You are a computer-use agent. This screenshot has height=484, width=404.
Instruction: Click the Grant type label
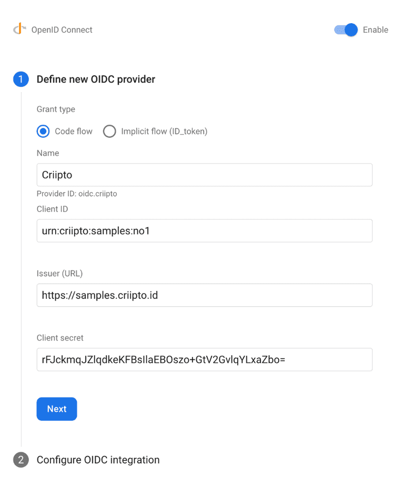coord(56,109)
